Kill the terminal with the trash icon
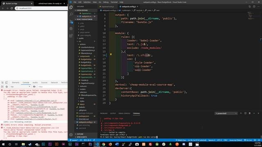The width and height of the screenshot is (262, 147). [250, 113]
